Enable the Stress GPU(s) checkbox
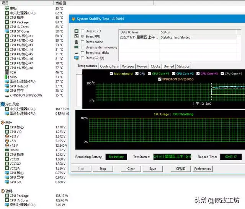Screen dimensions: 245x209 82,58
